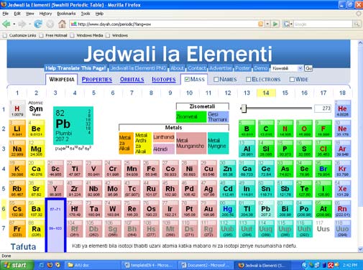The width and height of the screenshot is (363, 270).
Task: Open the Bookmarks menu
Action: 66,14
